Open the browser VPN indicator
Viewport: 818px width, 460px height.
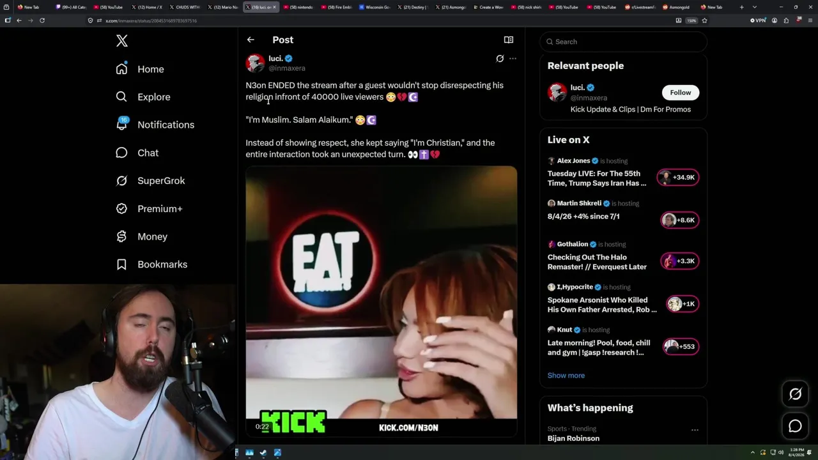pyautogui.click(x=758, y=20)
